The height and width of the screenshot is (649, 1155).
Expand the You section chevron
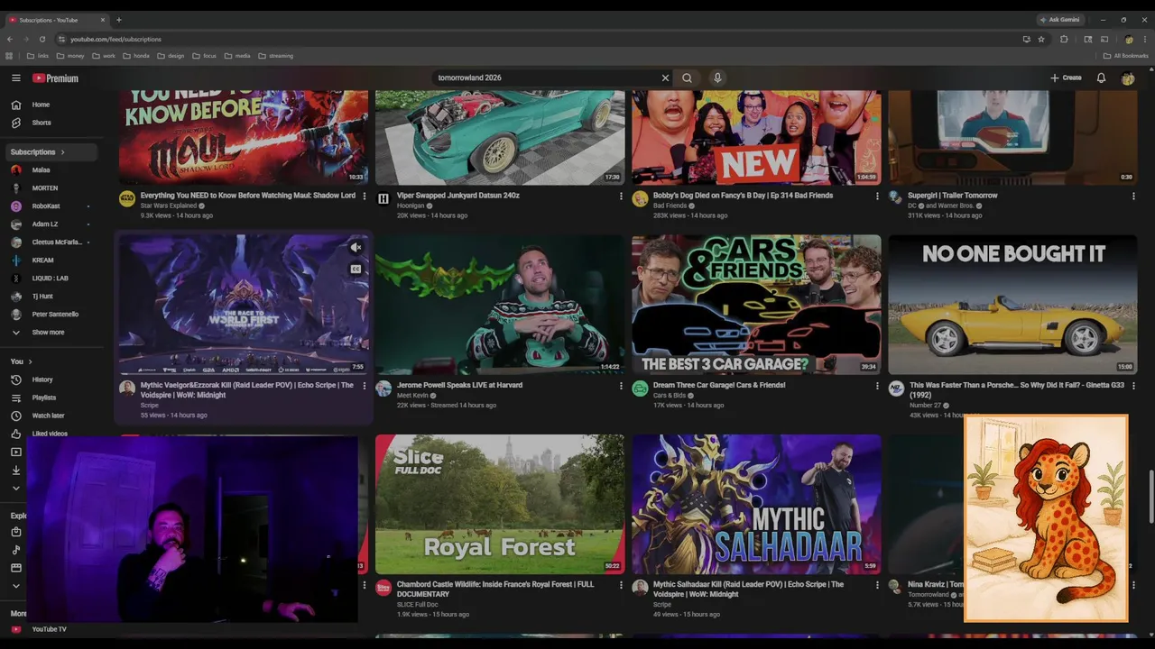[x=30, y=361]
